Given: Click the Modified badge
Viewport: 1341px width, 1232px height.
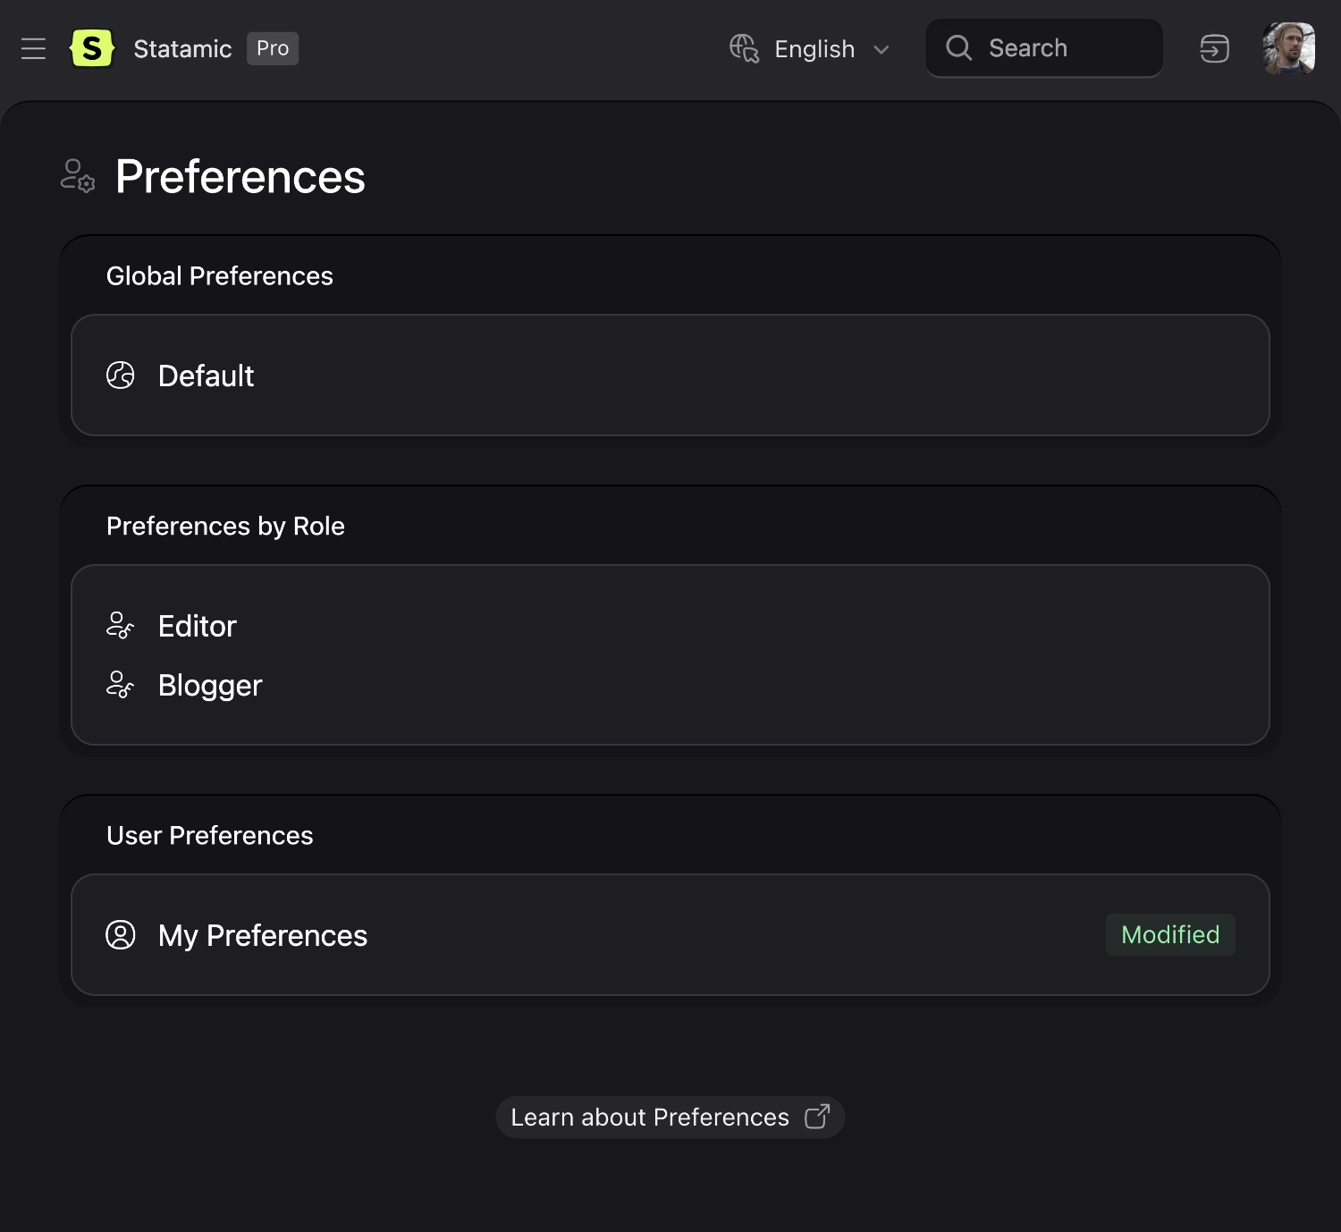Looking at the screenshot, I should pyautogui.click(x=1170, y=934).
